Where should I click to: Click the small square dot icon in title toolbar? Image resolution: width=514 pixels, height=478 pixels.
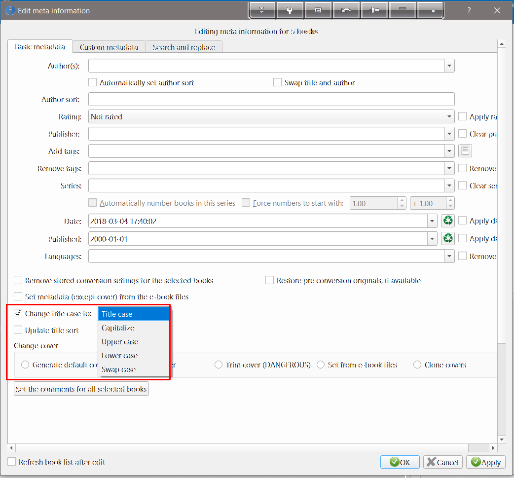430,10
